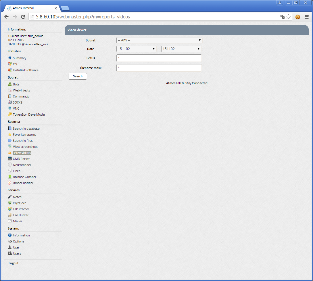The width and height of the screenshot is (313, 281).
Task: Close the Atmos Internal tab
Action: click(x=56, y=8)
